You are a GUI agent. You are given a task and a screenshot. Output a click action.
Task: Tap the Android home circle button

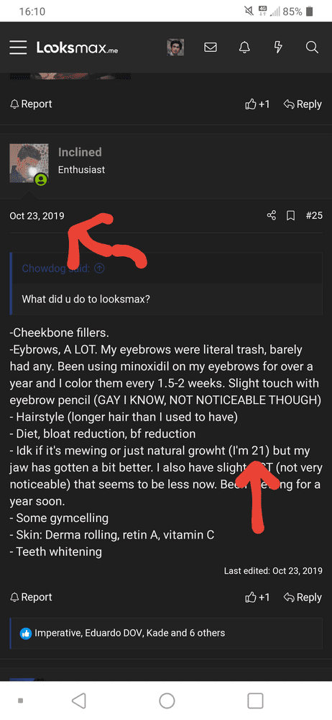pos(167,701)
